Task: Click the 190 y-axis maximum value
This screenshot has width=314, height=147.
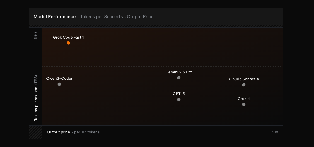Action: click(36, 35)
